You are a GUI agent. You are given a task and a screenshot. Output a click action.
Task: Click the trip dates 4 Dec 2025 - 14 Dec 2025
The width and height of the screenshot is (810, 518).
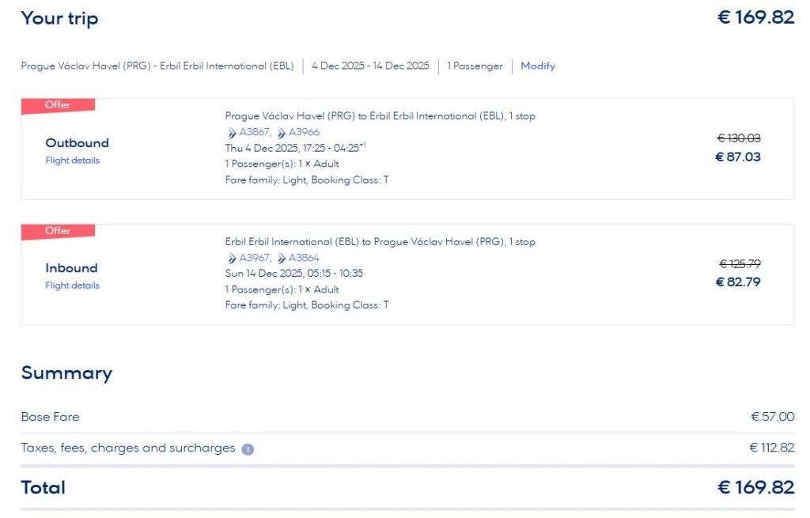[x=370, y=66]
